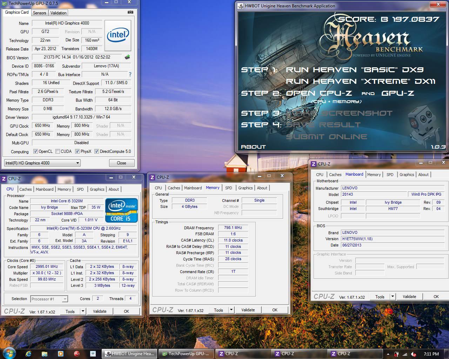
Task: Open SPD tab in the CPU-Z Memory window
Action: (229, 188)
